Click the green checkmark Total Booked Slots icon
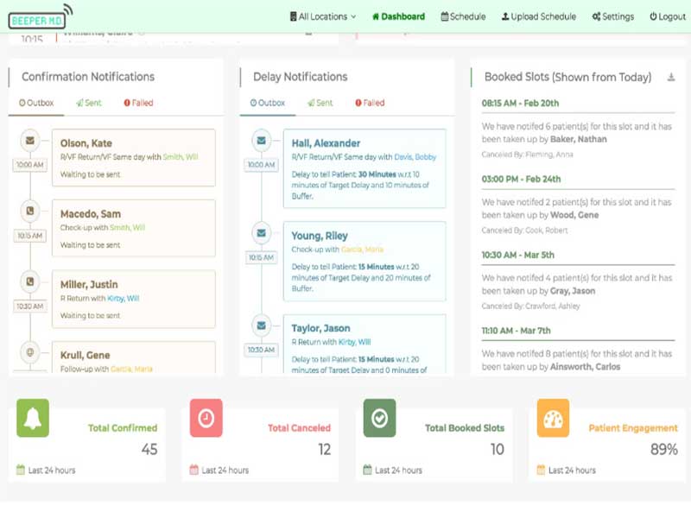Image resolution: width=691 pixels, height=518 pixels. pos(379,418)
